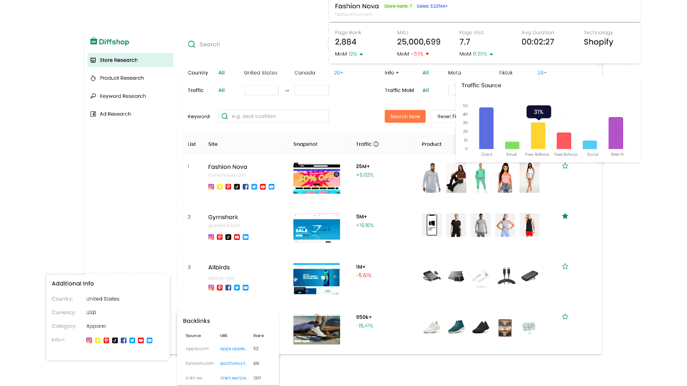Screen dimensions: 687x386
Task: Click the Keyword input field
Action: [274, 116]
